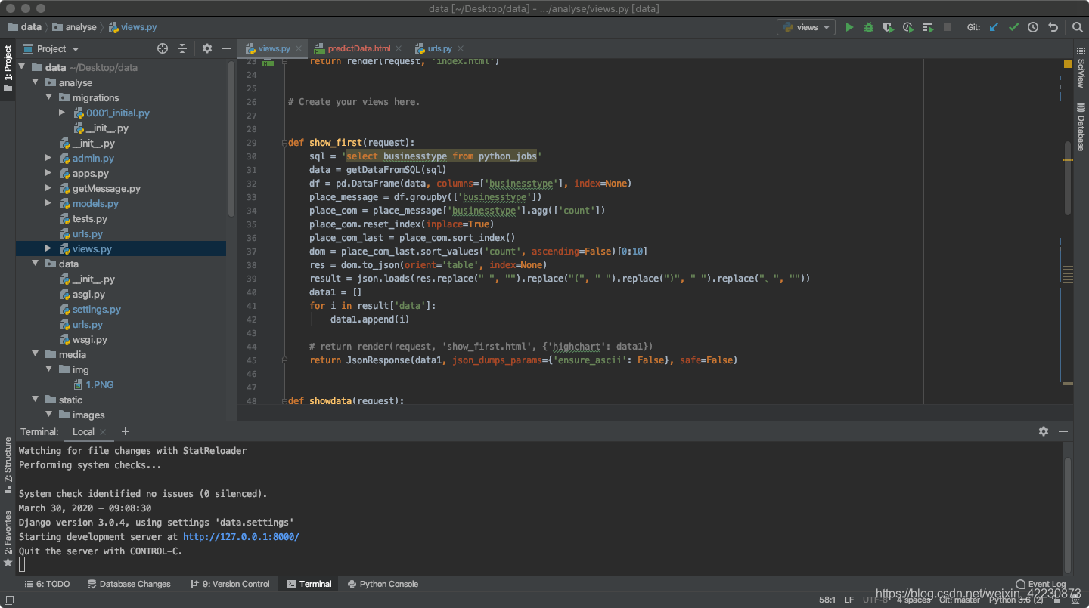Run views with the profiler
Viewport: 1089px width, 608px height.
point(908,27)
